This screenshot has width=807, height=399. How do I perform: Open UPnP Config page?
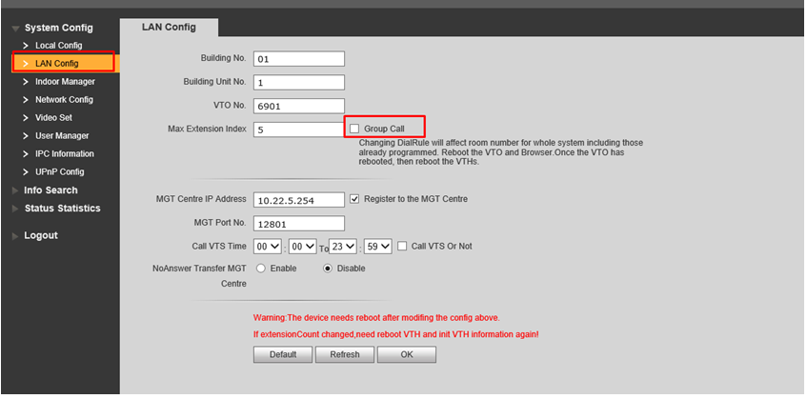pyautogui.click(x=59, y=172)
